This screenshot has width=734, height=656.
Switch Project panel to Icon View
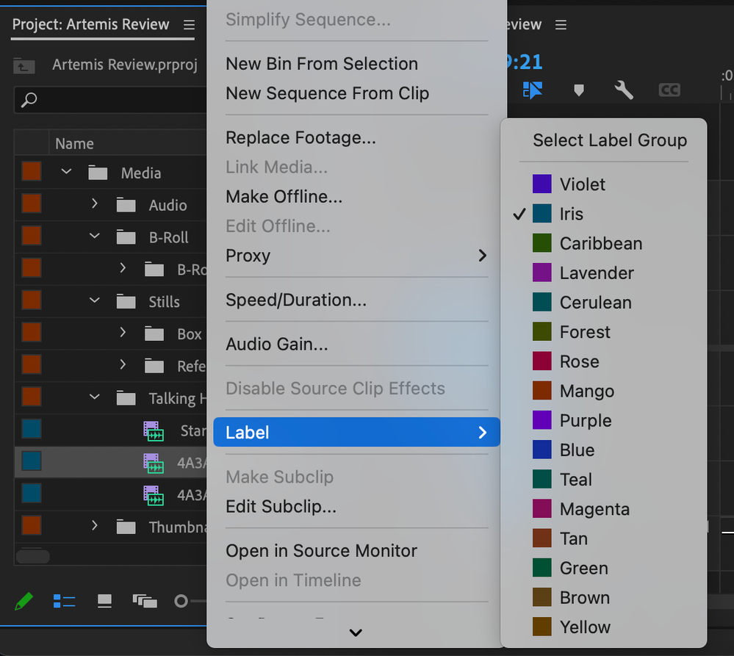tap(105, 602)
